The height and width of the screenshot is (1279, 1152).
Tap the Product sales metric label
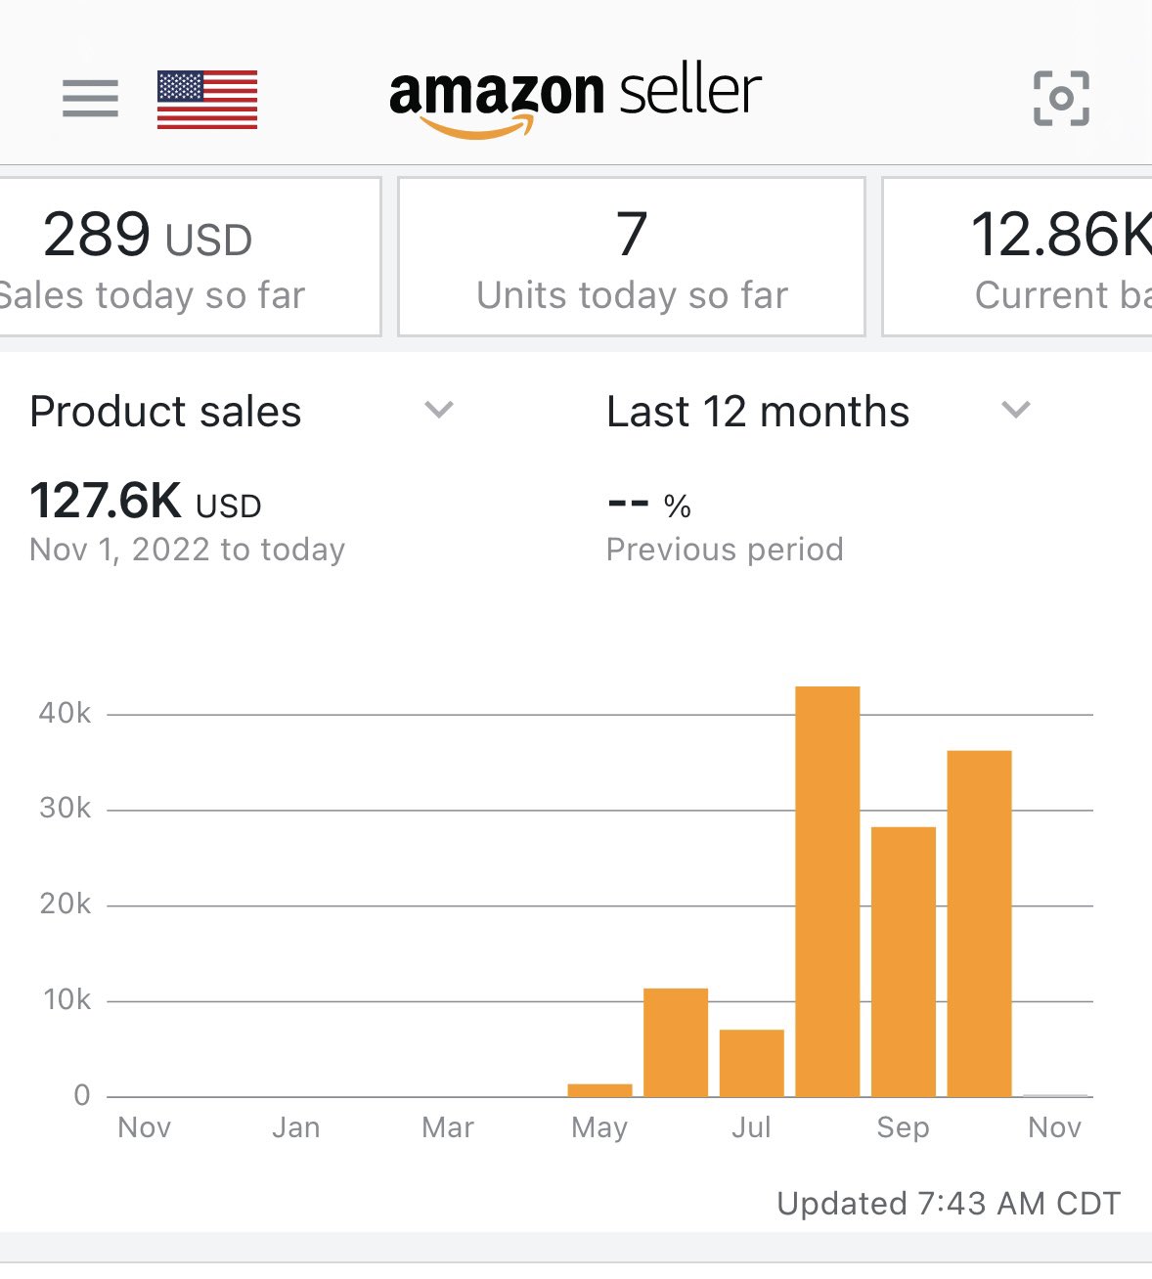pos(165,412)
